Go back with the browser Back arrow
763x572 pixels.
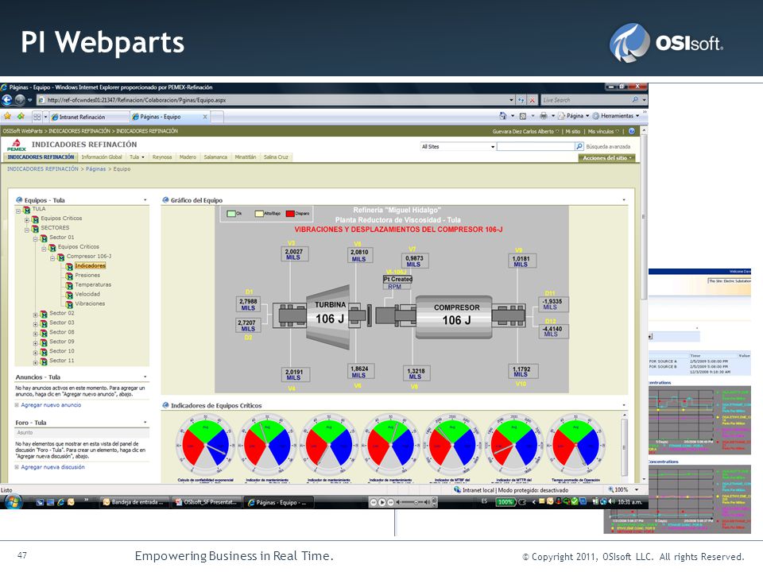(7, 100)
